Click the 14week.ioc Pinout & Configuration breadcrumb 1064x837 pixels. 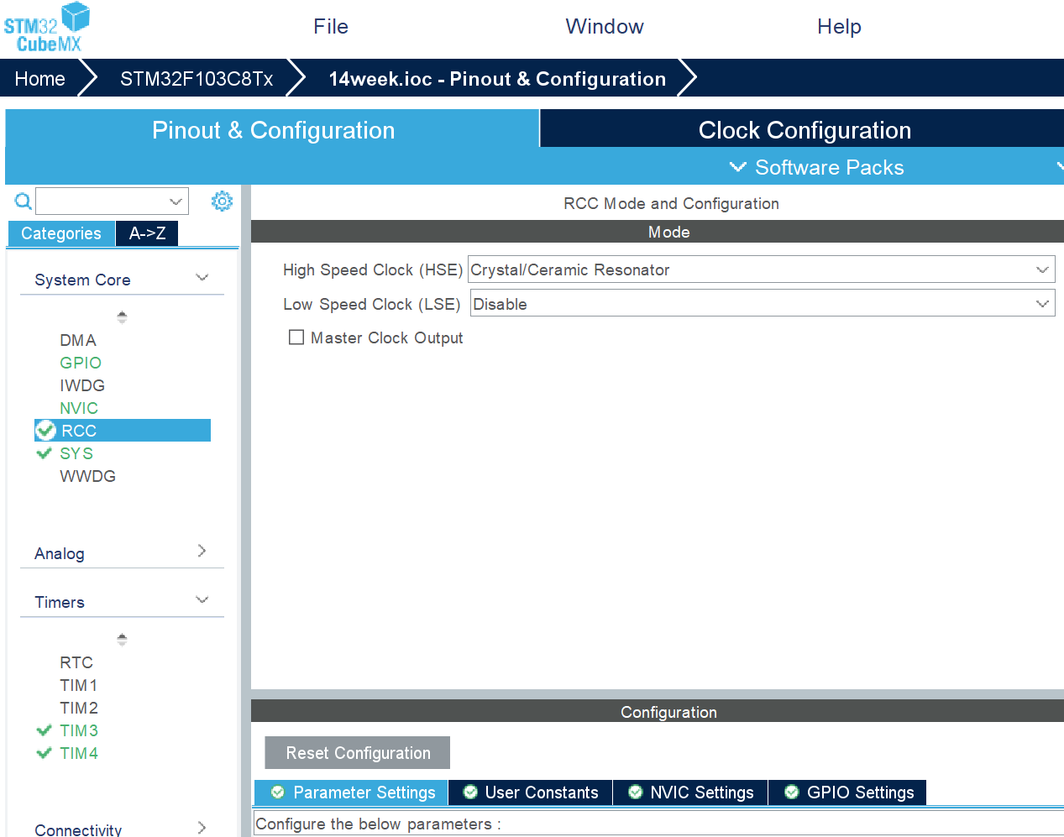pyautogui.click(x=497, y=79)
